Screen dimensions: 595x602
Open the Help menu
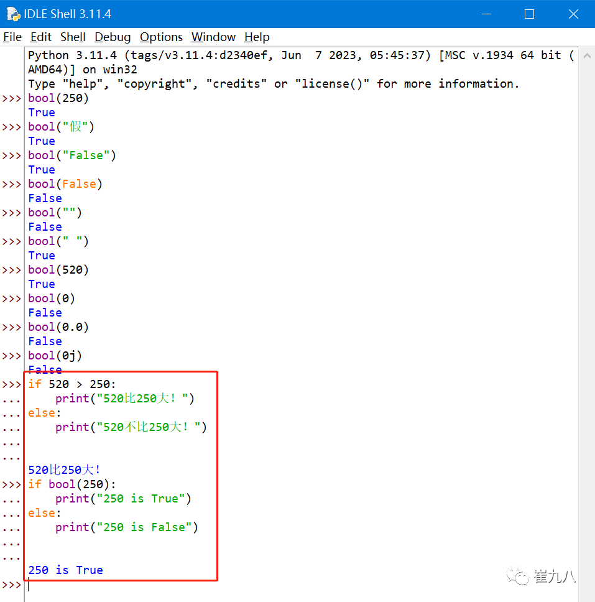(x=257, y=37)
